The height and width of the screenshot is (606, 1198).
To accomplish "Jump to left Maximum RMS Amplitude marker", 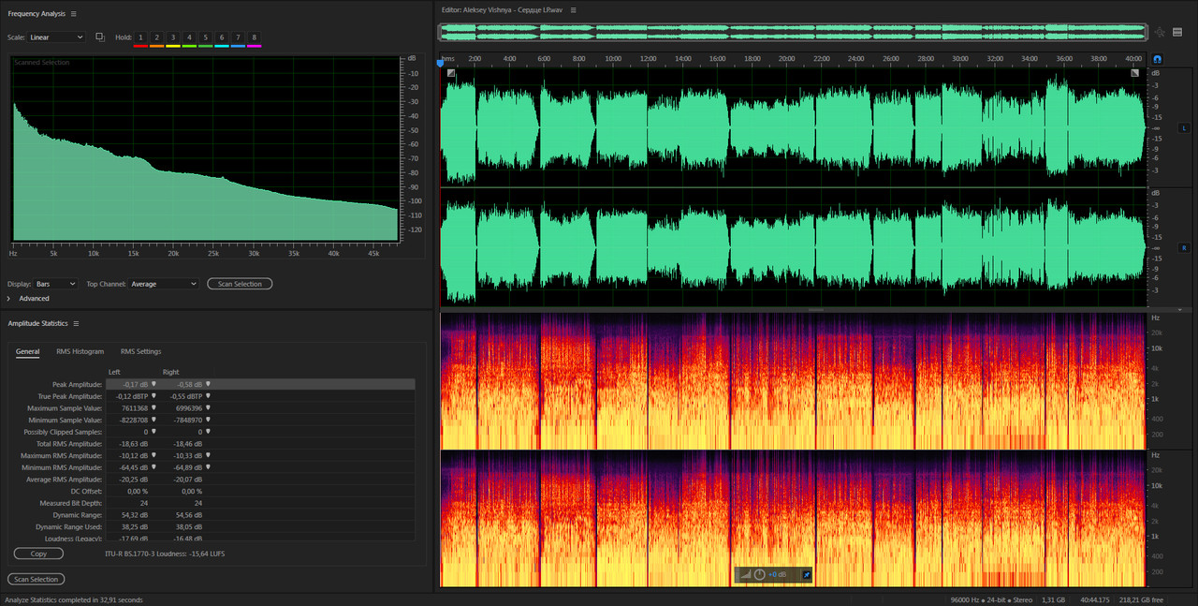I will 154,456.
